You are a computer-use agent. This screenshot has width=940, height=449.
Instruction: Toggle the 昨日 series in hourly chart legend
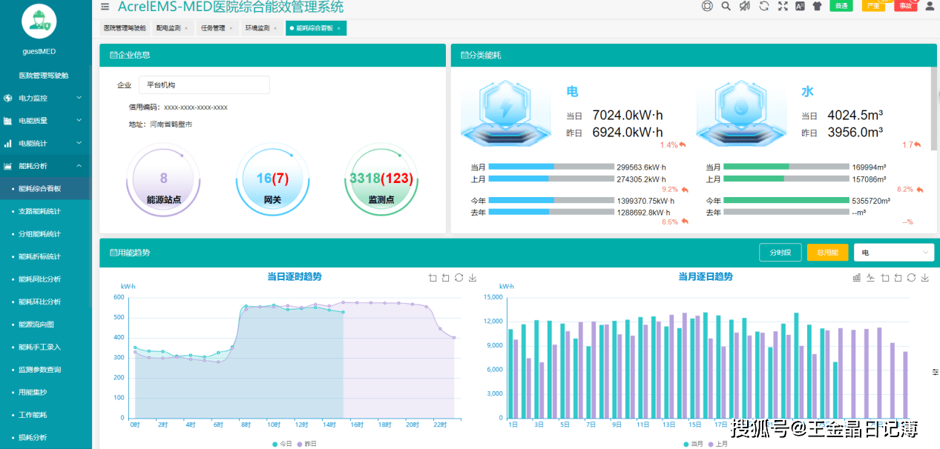pyautogui.click(x=306, y=444)
